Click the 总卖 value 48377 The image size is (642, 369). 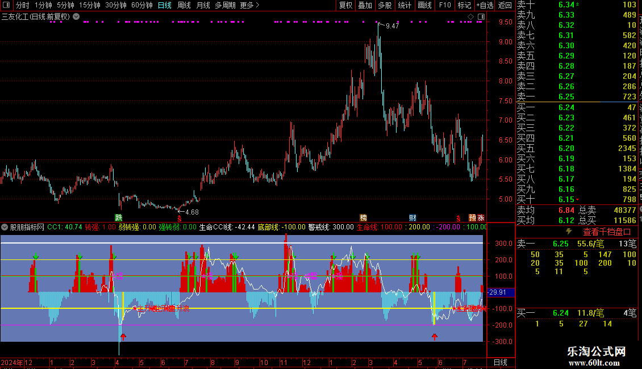625,210
